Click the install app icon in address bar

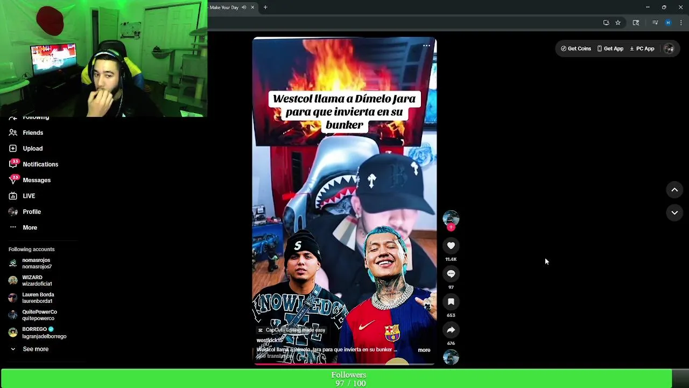pyautogui.click(x=606, y=23)
